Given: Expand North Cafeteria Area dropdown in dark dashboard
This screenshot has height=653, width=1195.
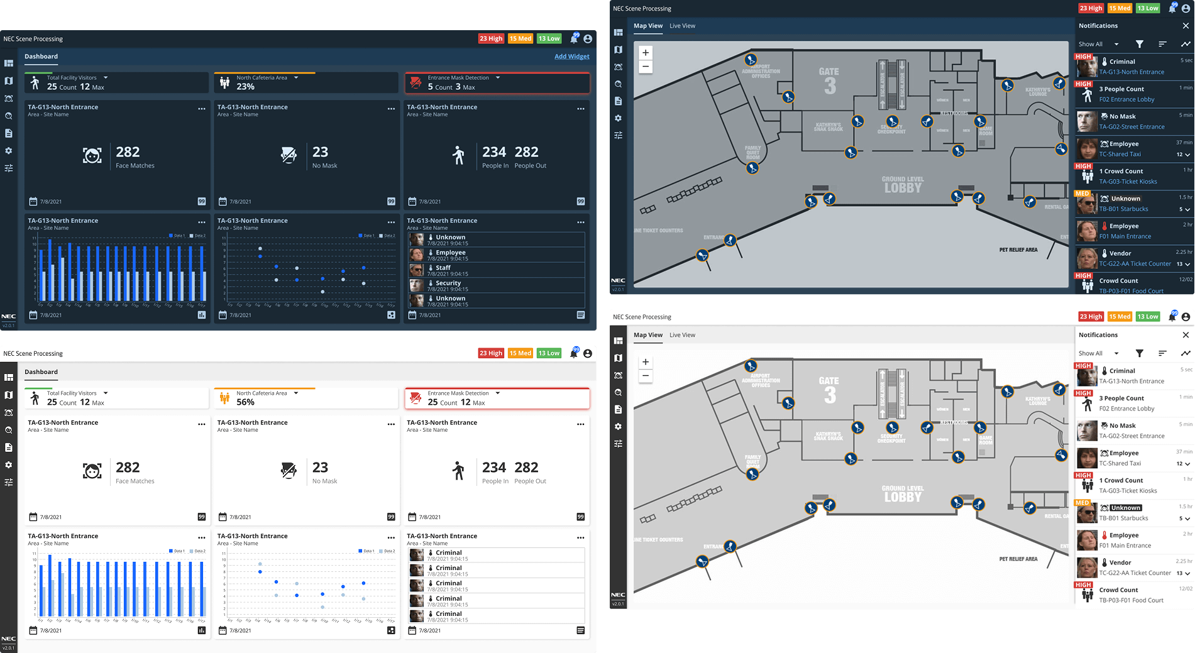Looking at the screenshot, I should click(296, 78).
